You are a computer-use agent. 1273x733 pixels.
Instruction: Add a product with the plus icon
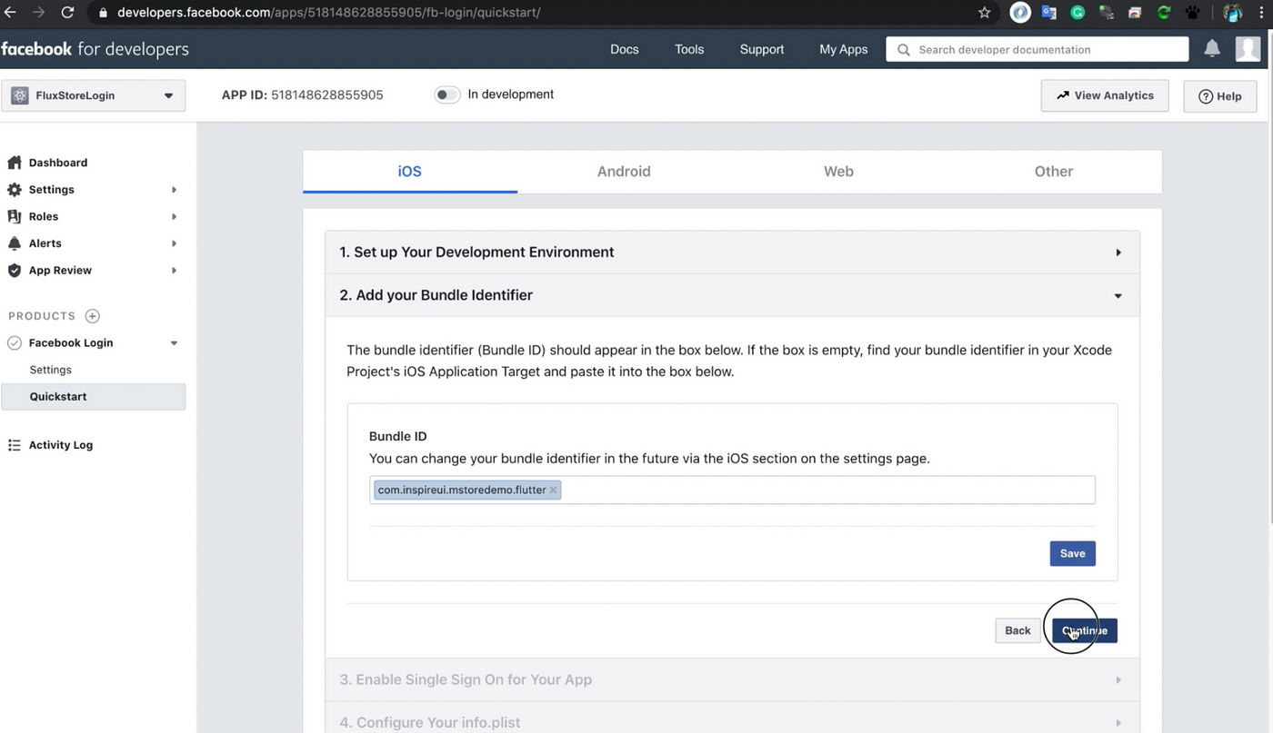pos(92,316)
